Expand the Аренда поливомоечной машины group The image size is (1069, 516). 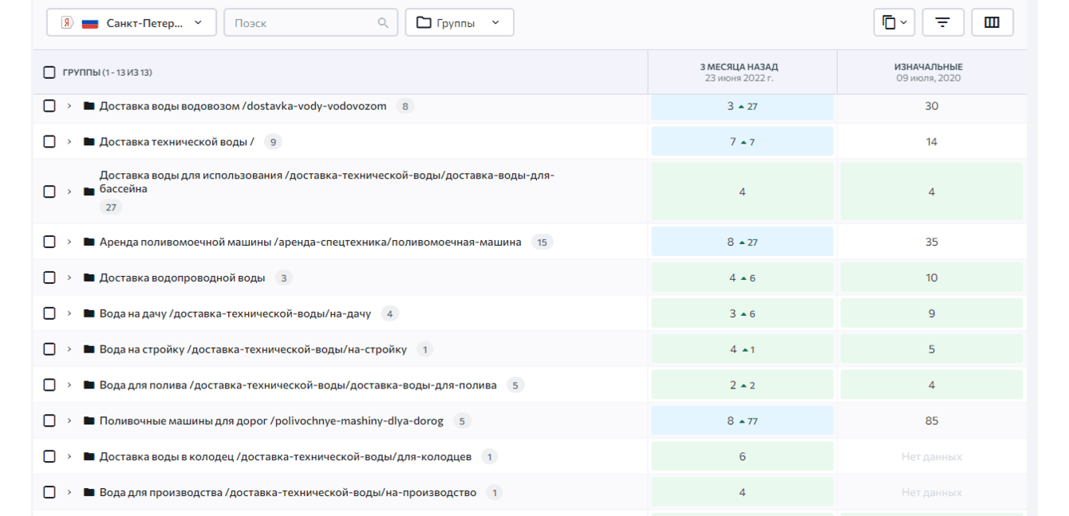(69, 242)
